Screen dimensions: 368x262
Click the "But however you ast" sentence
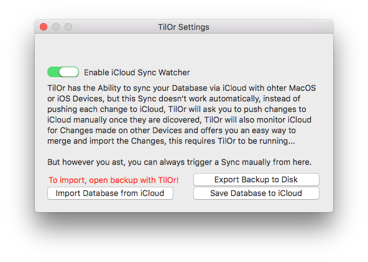pyautogui.click(x=179, y=162)
